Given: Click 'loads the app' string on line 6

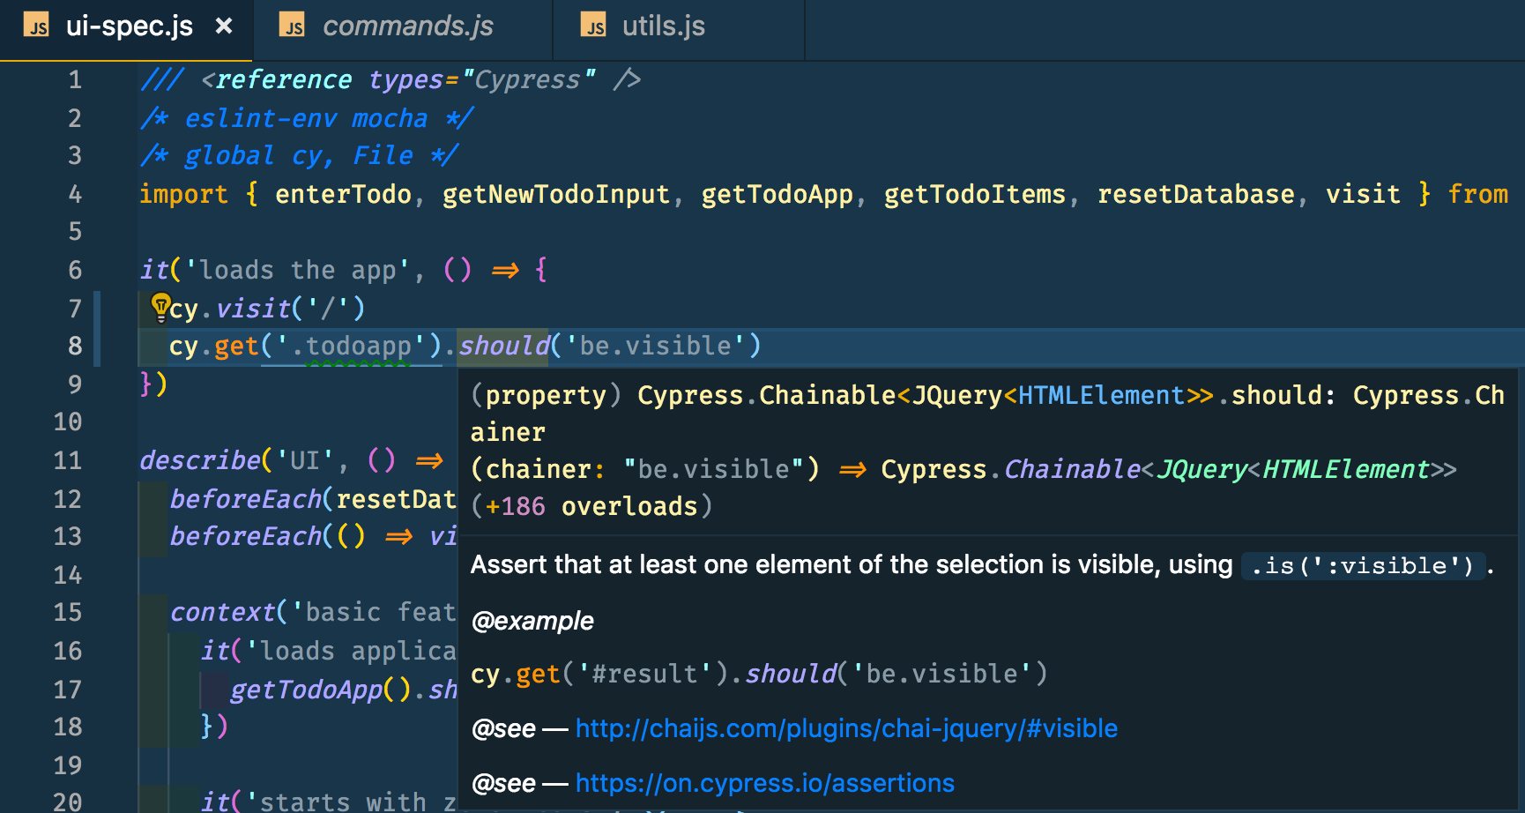Looking at the screenshot, I should [x=297, y=270].
